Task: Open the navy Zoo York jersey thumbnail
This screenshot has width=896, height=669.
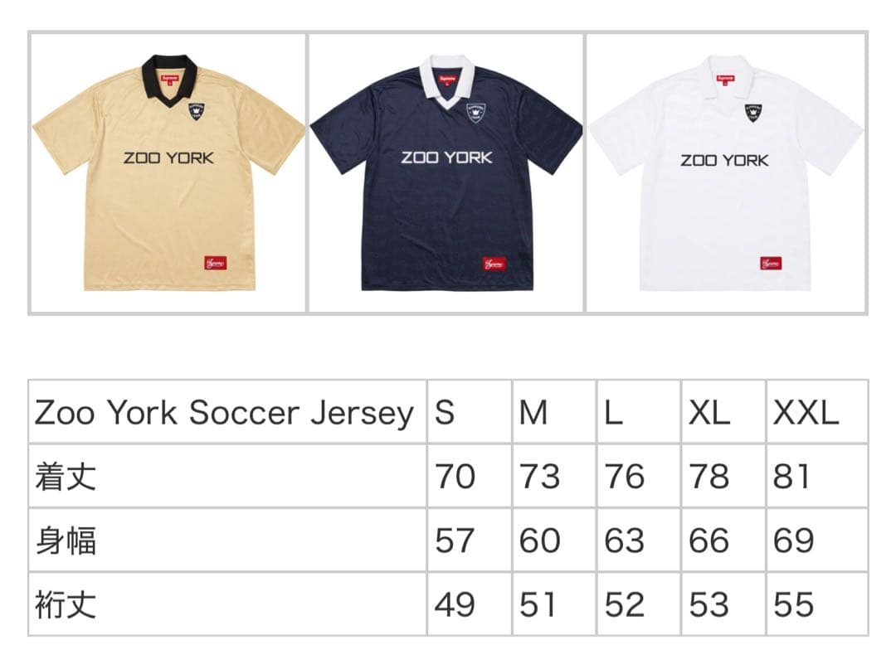Action: [x=446, y=172]
